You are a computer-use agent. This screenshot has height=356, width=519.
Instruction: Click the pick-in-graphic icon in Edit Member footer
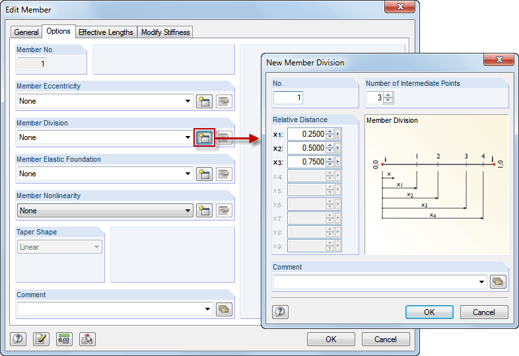click(87, 339)
